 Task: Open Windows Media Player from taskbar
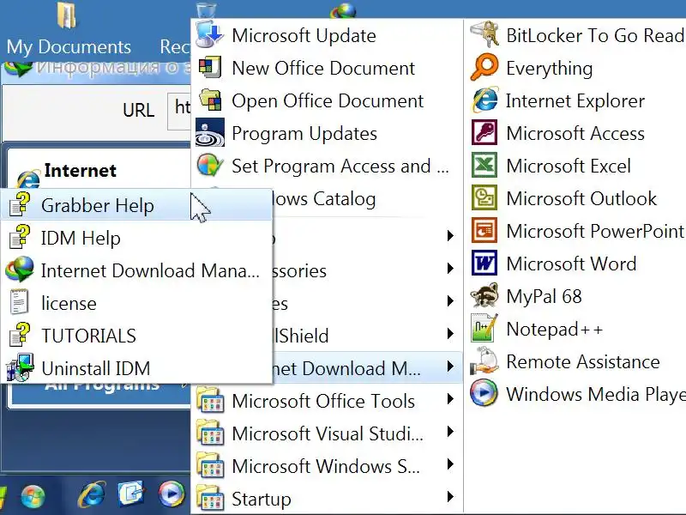point(171,495)
